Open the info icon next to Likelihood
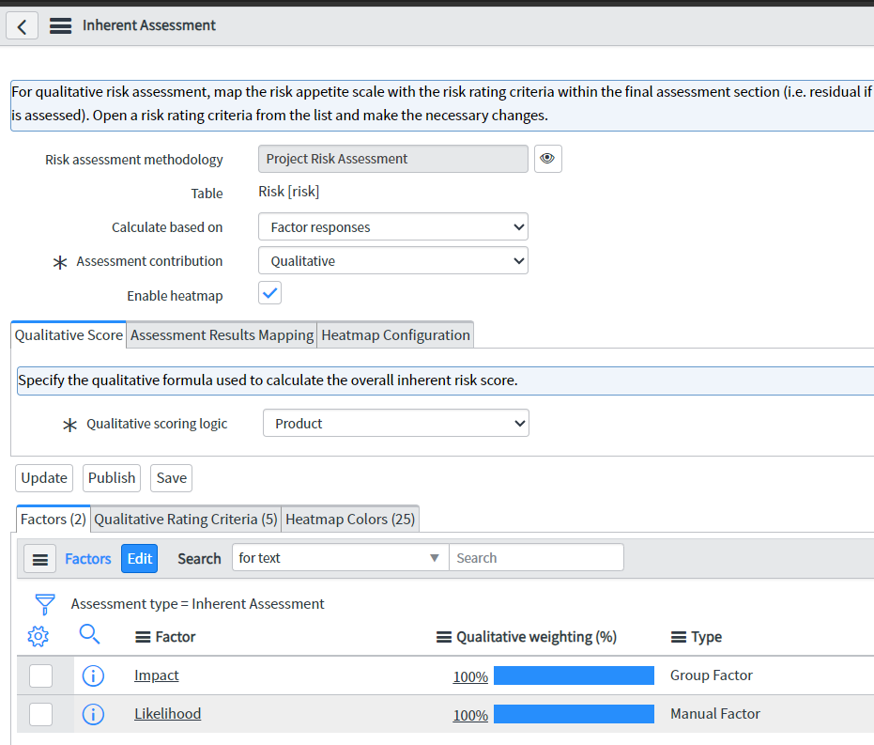Viewport: 874px width, 745px height. click(93, 714)
